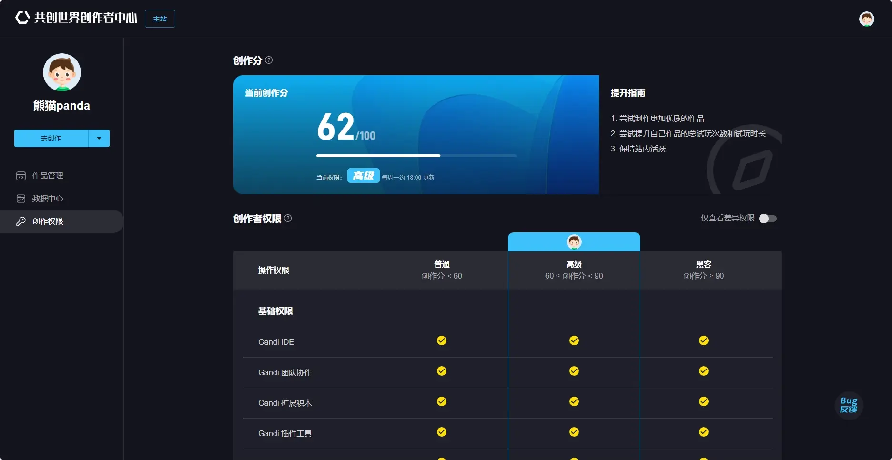Open 作品管理 in the sidebar
The image size is (892, 460).
tap(62, 176)
